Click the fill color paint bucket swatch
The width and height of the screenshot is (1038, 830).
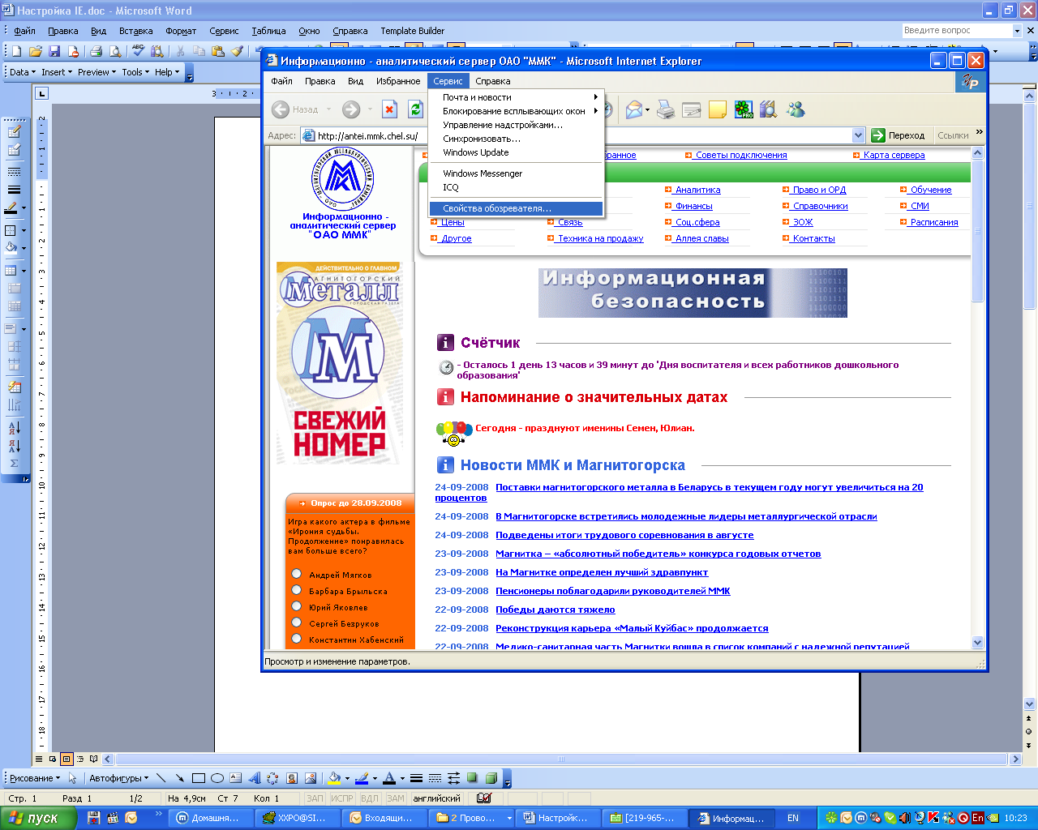(x=333, y=778)
